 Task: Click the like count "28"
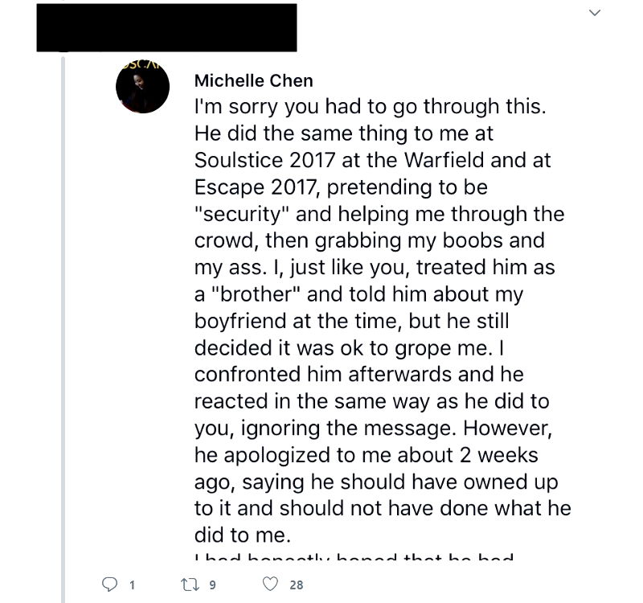[297, 585]
